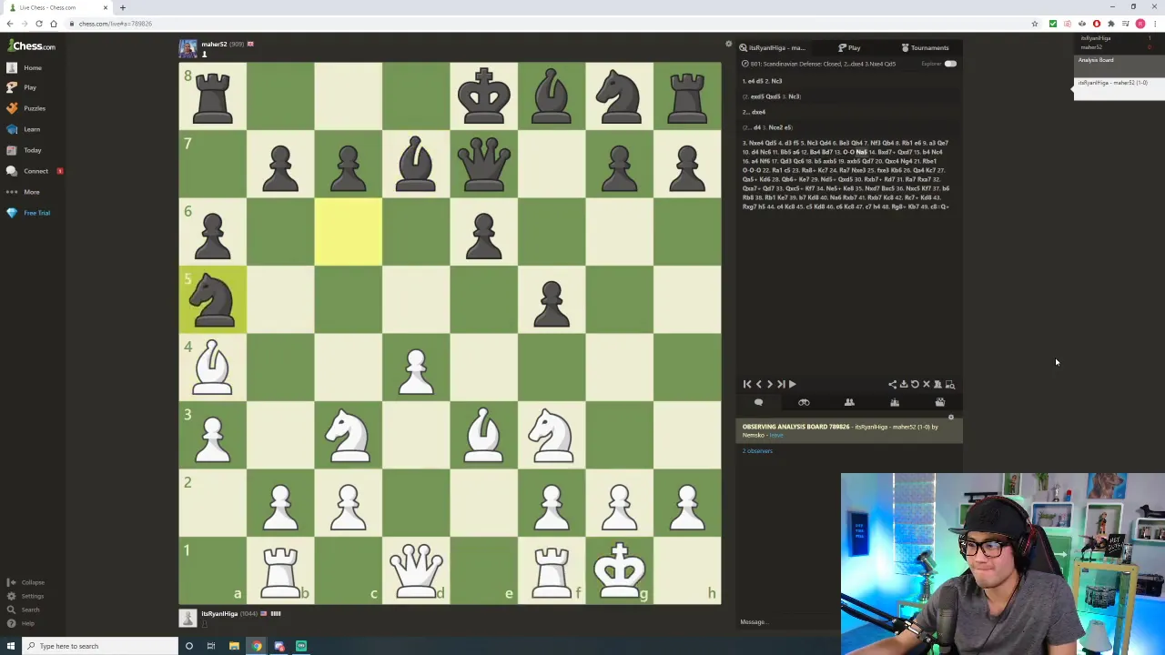This screenshot has width=1165, height=655.
Task: Click the leave link in chat
Action: (x=776, y=435)
